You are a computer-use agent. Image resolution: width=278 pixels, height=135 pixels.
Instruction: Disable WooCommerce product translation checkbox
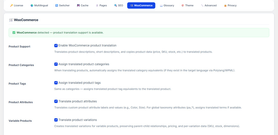[56, 45]
